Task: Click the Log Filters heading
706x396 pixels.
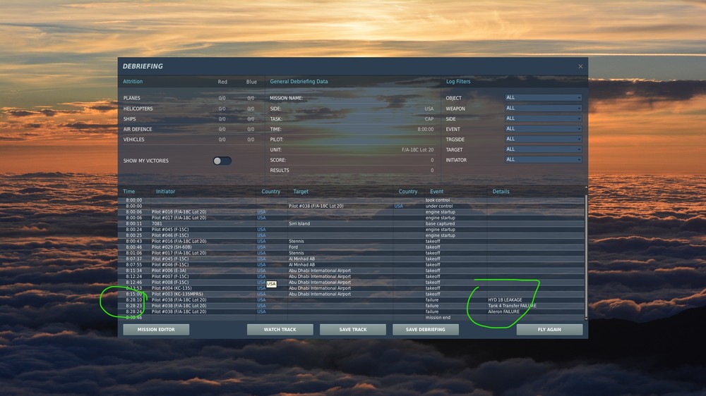Action: tap(458, 81)
